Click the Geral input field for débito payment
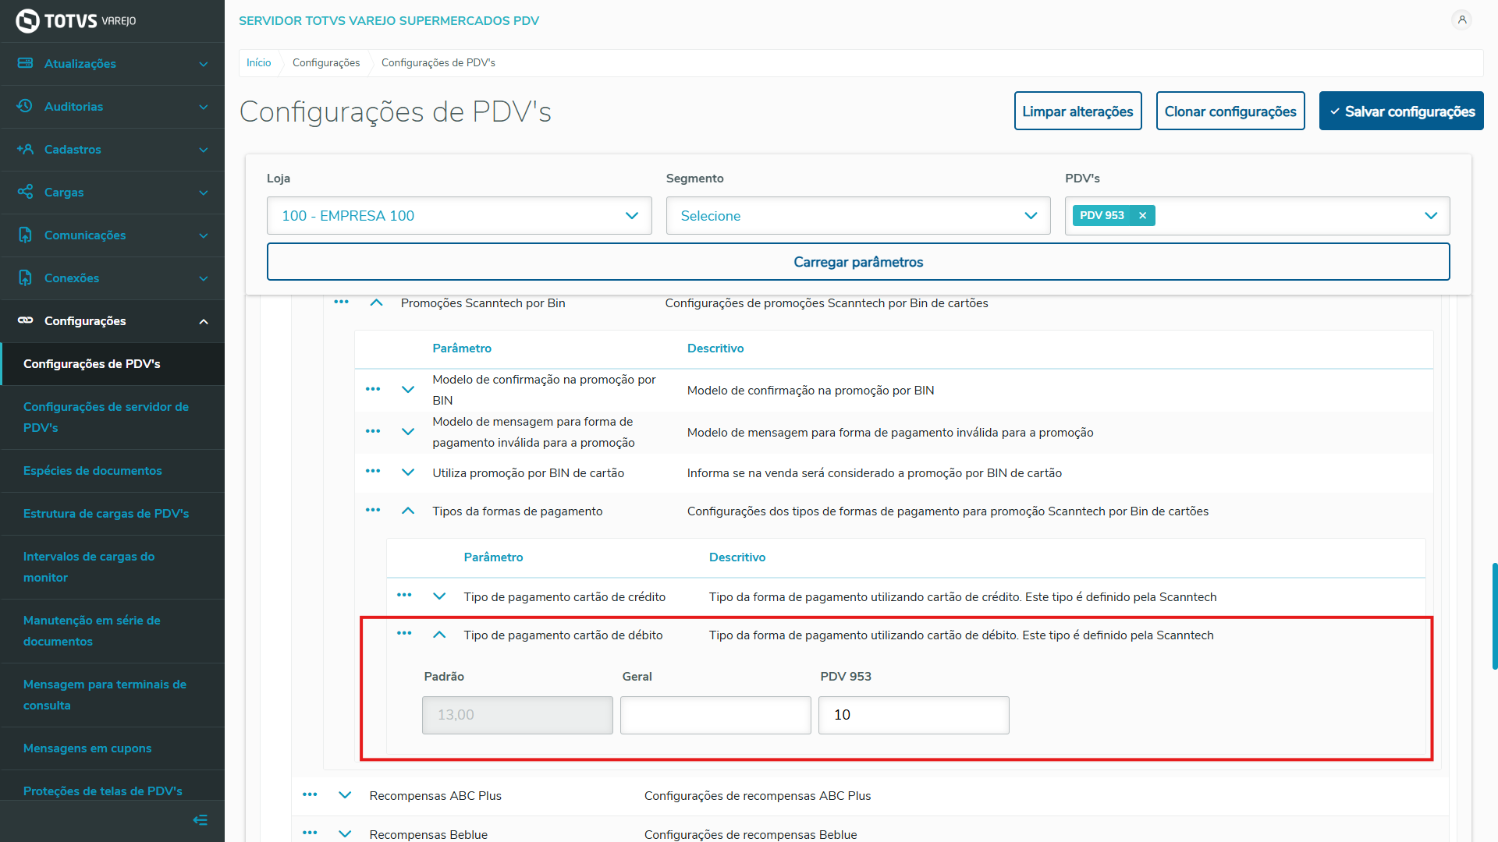1498x842 pixels. pos(715,714)
